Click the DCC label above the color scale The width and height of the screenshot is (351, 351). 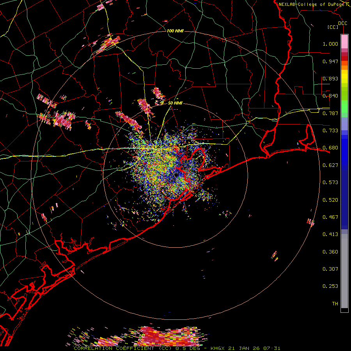click(342, 23)
